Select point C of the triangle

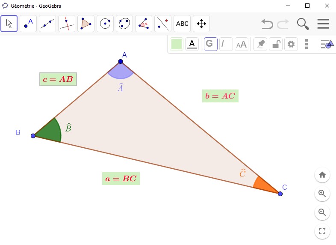(280, 194)
